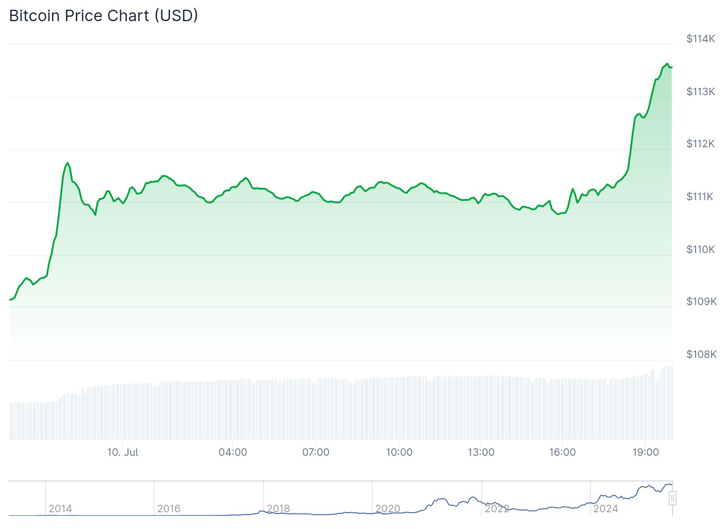Click the $114K price axis label
This screenshot has width=726, height=529.
(x=700, y=39)
